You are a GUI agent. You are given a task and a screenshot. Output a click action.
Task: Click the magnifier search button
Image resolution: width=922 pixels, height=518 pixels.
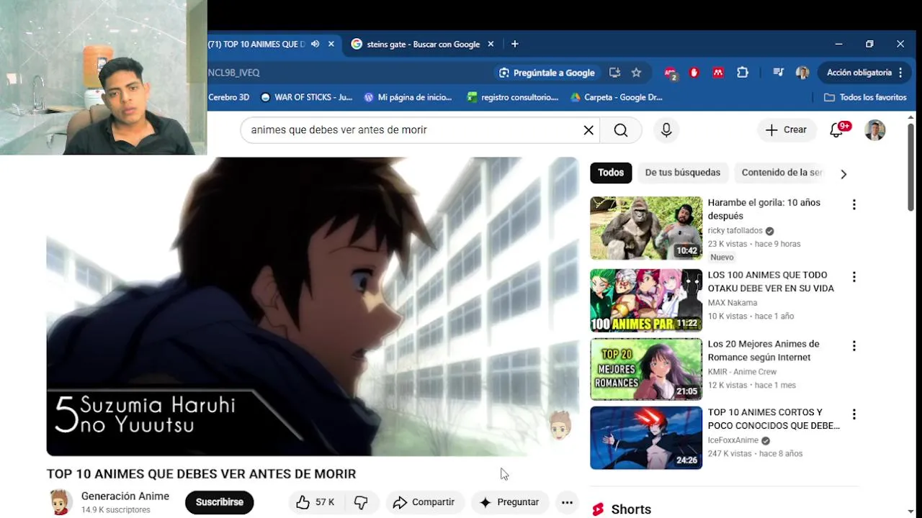coord(621,130)
